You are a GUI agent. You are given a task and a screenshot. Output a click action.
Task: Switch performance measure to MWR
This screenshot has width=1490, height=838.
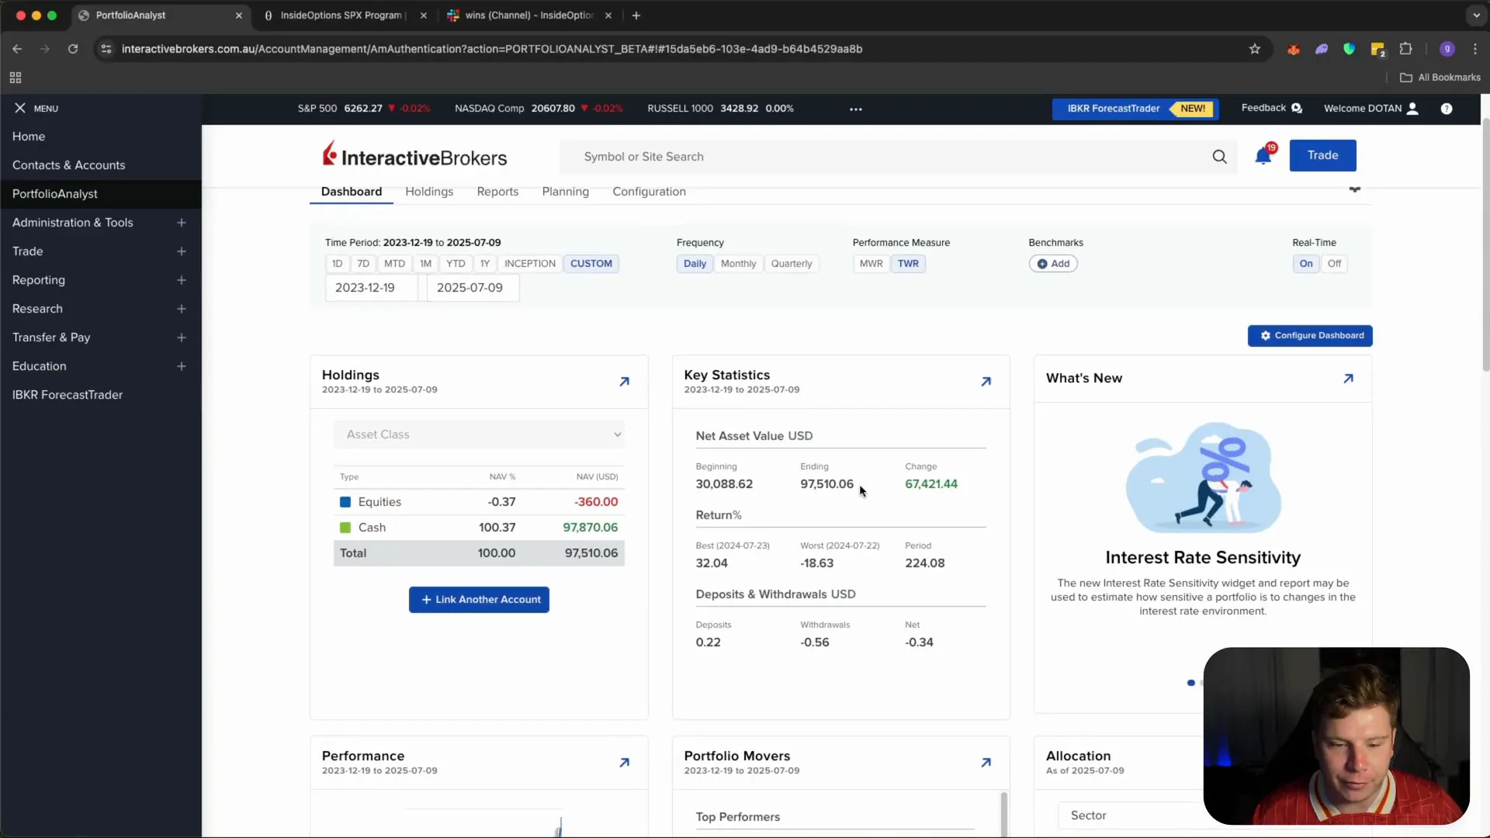871,264
